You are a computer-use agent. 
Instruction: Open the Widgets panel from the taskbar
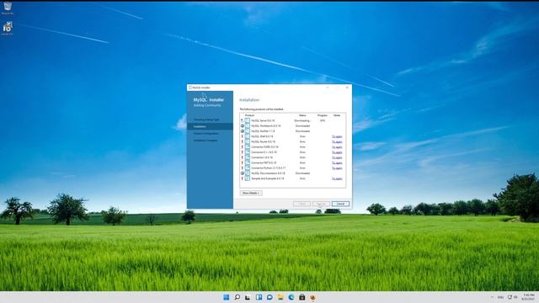pyautogui.click(x=259, y=297)
